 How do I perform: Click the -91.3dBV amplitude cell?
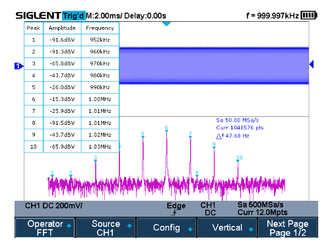coord(62,52)
